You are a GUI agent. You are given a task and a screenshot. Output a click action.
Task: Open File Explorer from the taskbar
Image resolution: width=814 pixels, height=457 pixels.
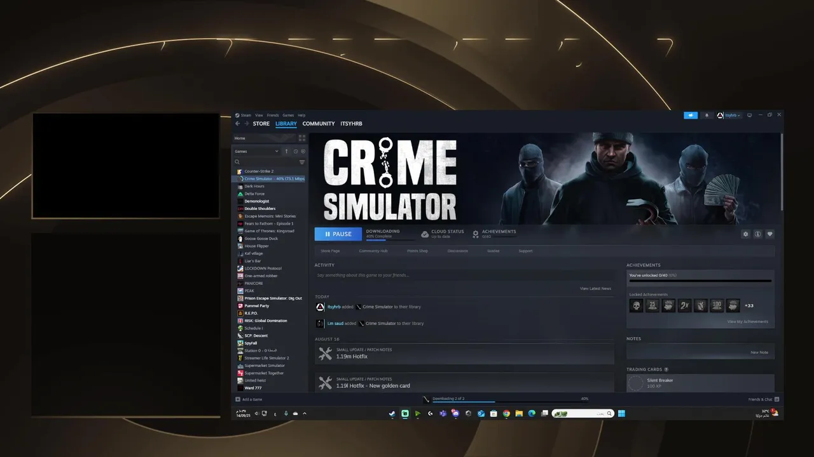[x=519, y=414]
